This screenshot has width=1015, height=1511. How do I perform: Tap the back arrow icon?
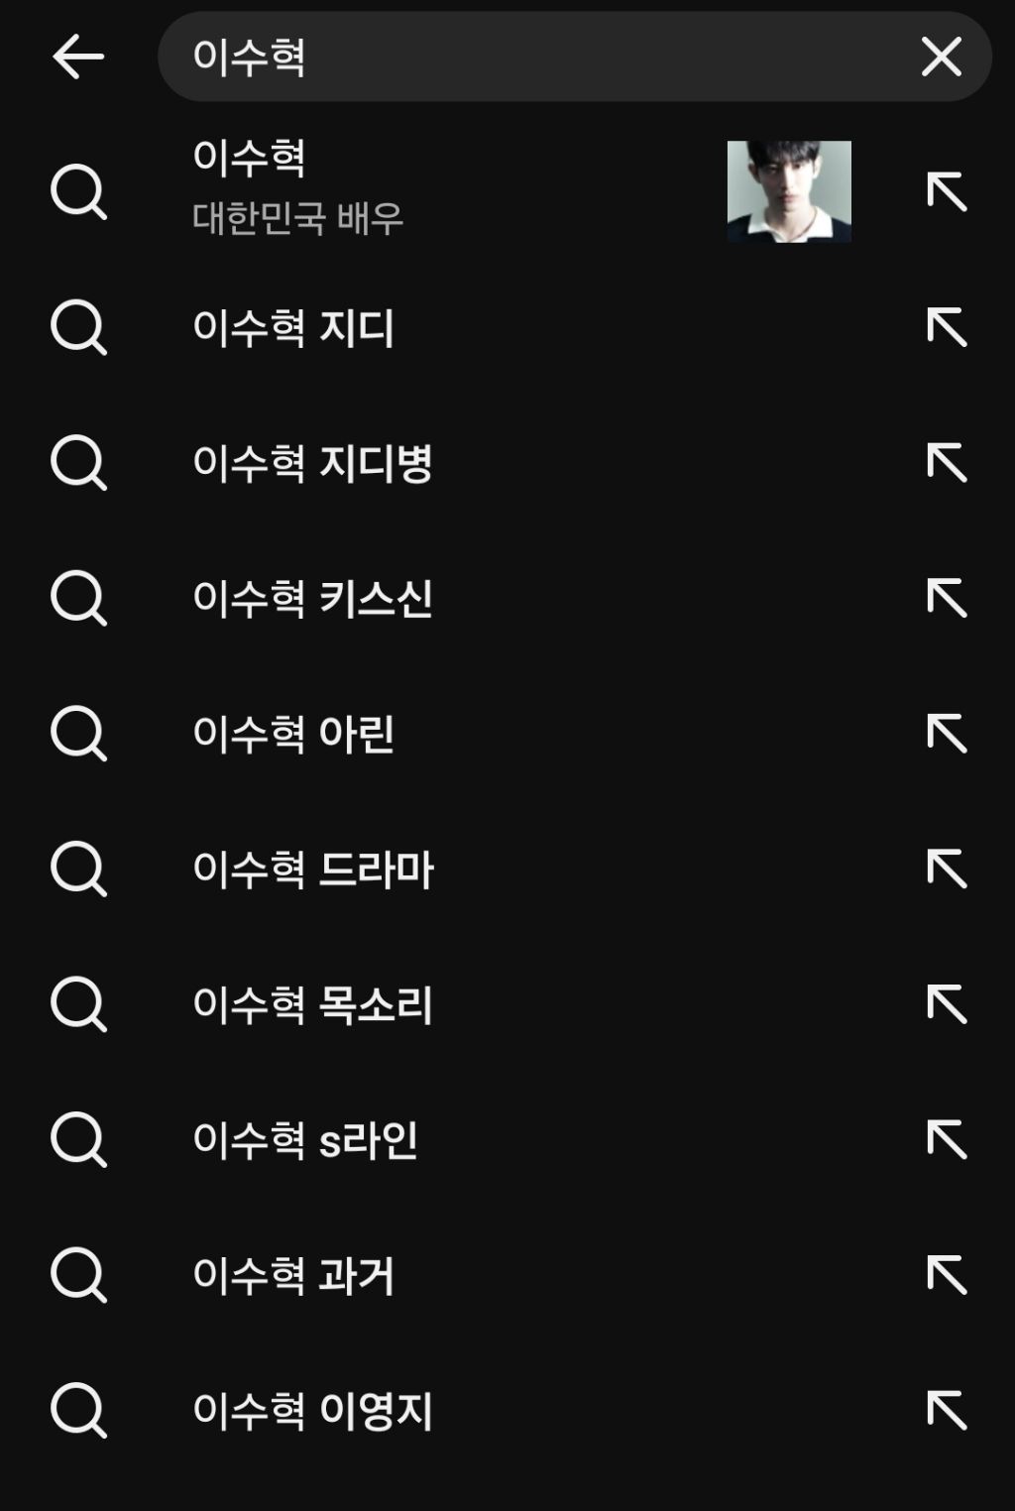pos(78,57)
